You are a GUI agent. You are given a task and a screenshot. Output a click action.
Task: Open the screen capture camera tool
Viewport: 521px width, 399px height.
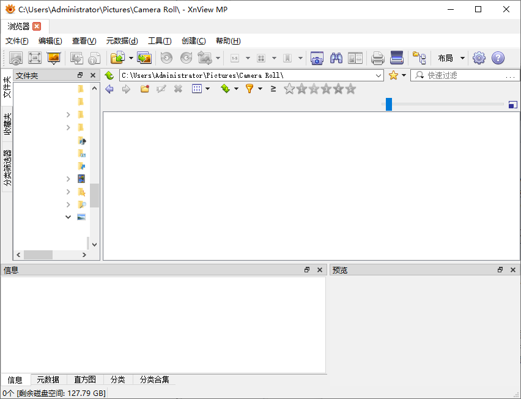pos(317,58)
